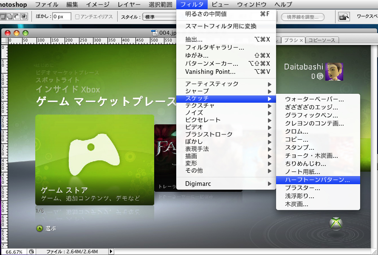This screenshot has height=255, width=378.
Task: Open ゆがみ... filter
Action: pos(226,56)
